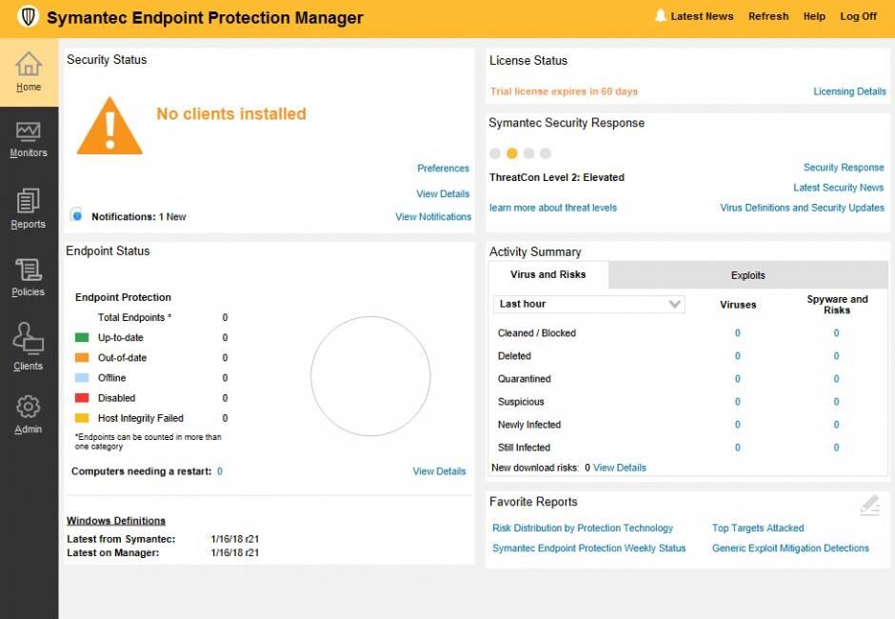The width and height of the screenshot is (895, 619).
Task: Click Refresh in the header
Action: coord(768,16)
